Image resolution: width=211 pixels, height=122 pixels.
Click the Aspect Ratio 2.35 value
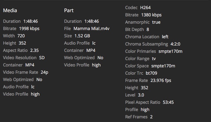coord(34,50)
